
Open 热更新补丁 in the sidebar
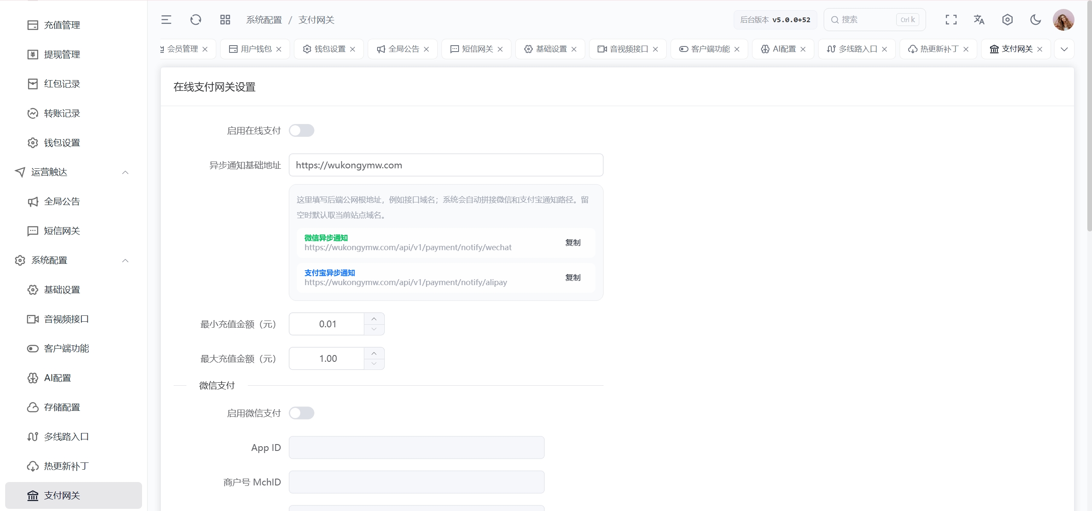(x=73, y=466)
